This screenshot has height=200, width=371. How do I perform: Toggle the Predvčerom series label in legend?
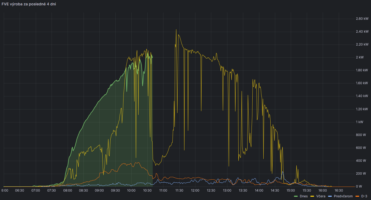click(343, 196)
